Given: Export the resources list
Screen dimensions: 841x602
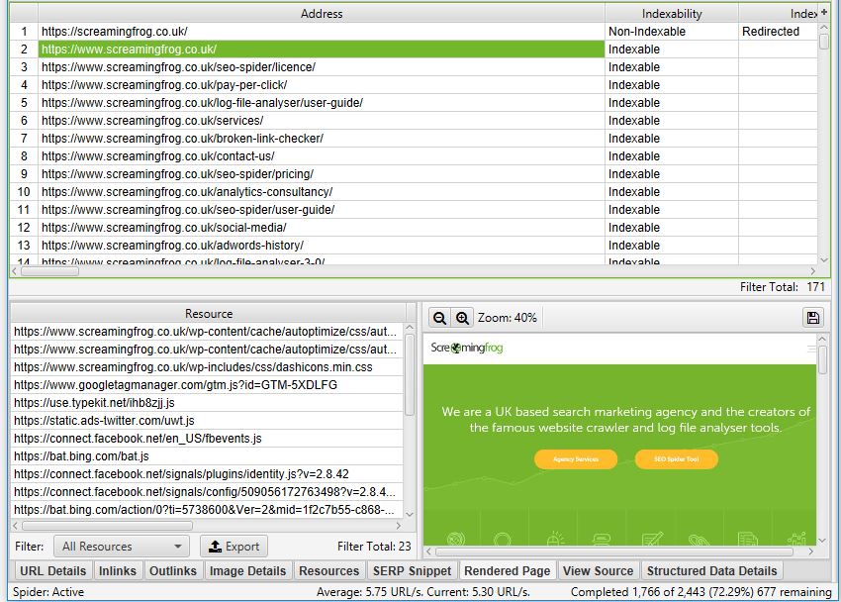Looking at the screenshot, I should pos(234,546).
